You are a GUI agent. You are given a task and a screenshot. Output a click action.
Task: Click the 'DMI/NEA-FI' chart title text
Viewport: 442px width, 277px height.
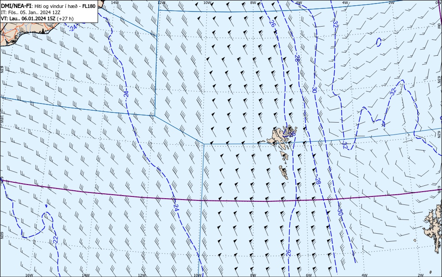click(16, 6)
